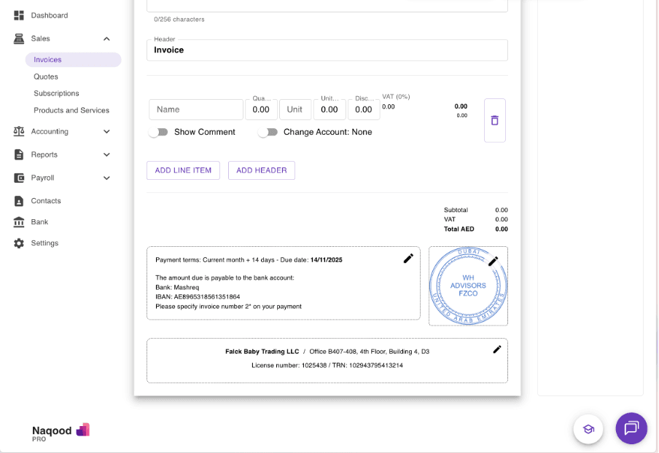Click the Unit input field
This screenshot has height=453, width=659.
295,109
